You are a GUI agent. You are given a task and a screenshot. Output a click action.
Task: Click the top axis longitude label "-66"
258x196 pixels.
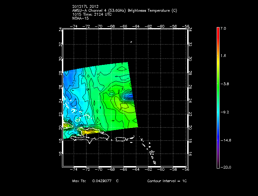(x=123, y=26)
